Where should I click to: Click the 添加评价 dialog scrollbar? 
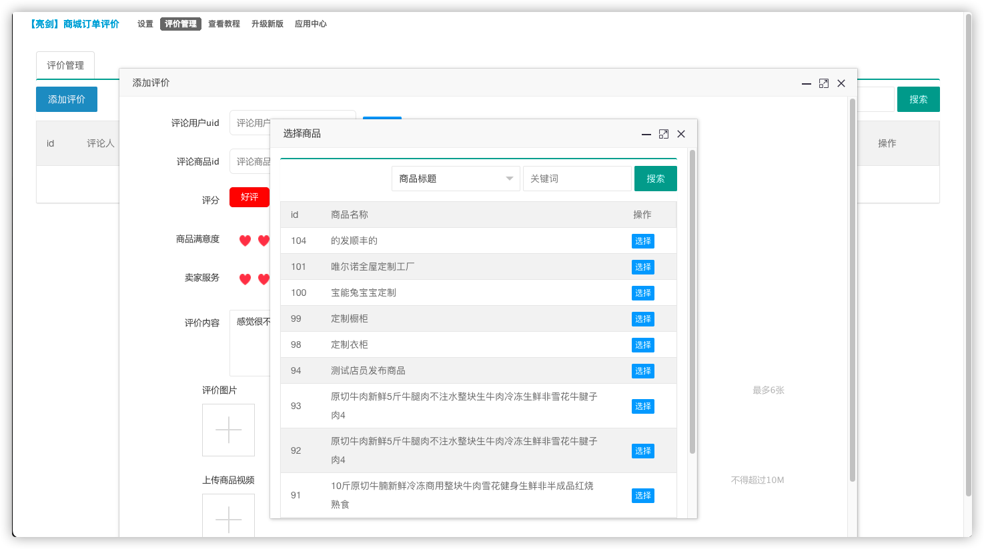[x=853, y=290]
